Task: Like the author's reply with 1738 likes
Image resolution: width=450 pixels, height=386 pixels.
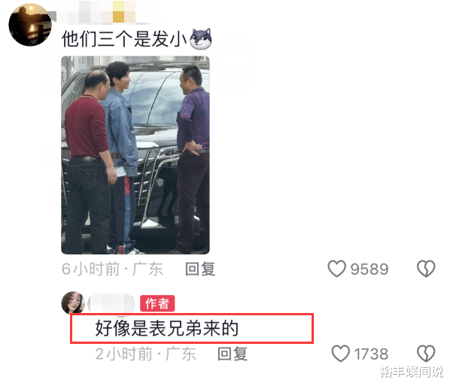Action: [x=341, y=354]
